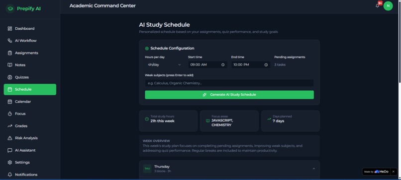This screenshot has height=180, width=401.
Task: Click the Settings gear icon
Action: (x=10, y=163)
